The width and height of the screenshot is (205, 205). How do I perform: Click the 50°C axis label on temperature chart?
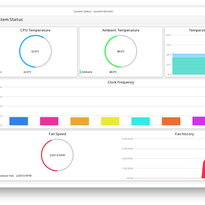[169, 55]
